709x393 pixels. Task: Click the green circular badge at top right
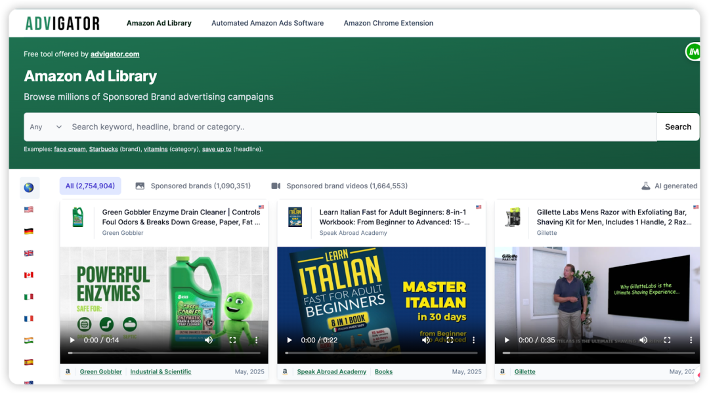[693, 51]
